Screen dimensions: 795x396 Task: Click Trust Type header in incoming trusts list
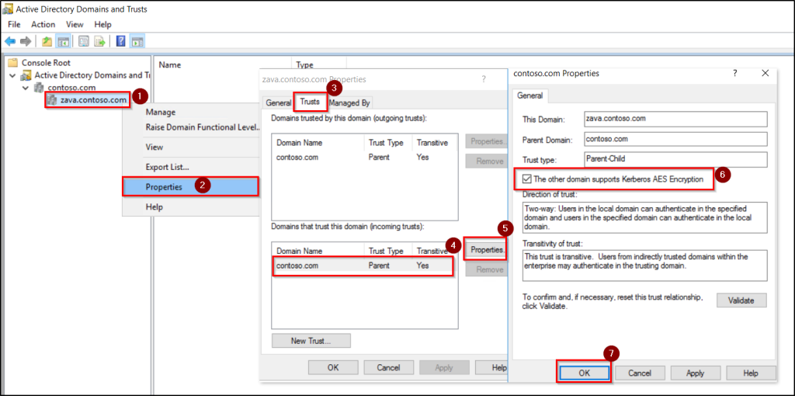coord(387,251)
